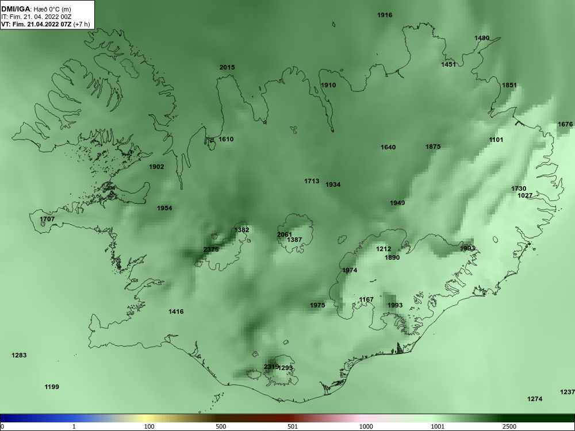Click the color scale label 2500
This screenshot has height=431, width=575.
tap(509, 426)
